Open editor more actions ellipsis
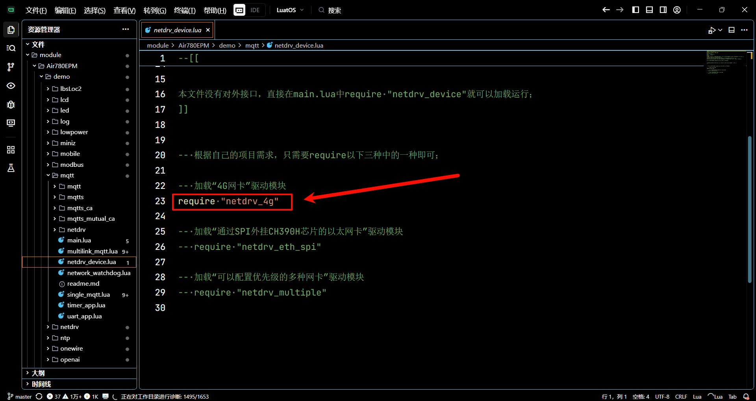Screen dimensions: 756x401 744,30
